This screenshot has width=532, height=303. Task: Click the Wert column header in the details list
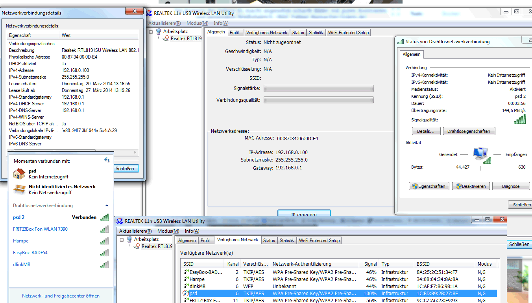point(100,35)
